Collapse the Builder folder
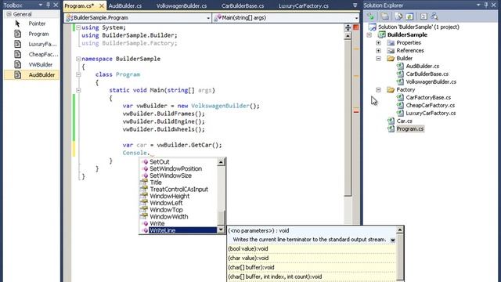Viewport: 501px width, 282px height. tap(378, 58)
